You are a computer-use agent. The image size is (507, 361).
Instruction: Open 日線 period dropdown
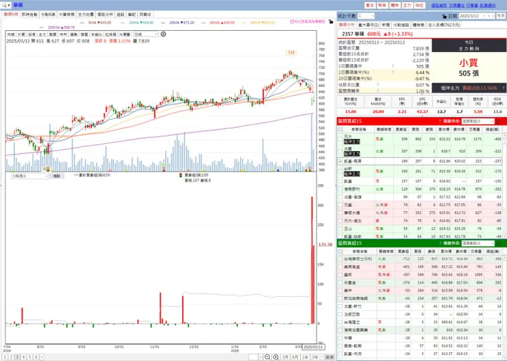coord(146,34)
